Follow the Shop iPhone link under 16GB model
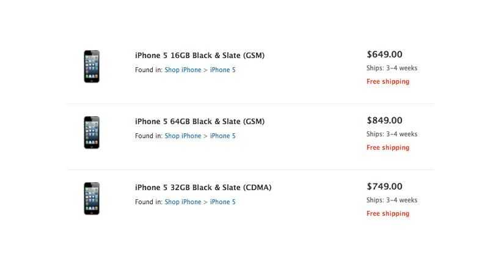 click(x=183, y=70)
